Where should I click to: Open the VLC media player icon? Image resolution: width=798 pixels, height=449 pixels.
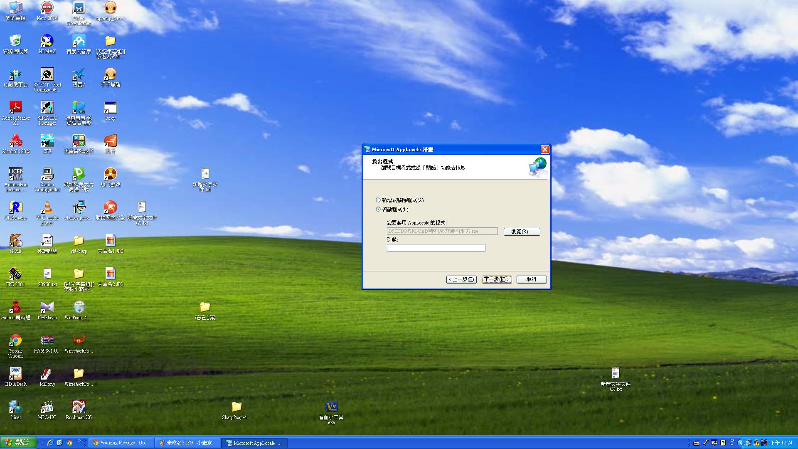pyautogui.click(x=47, y=208)
